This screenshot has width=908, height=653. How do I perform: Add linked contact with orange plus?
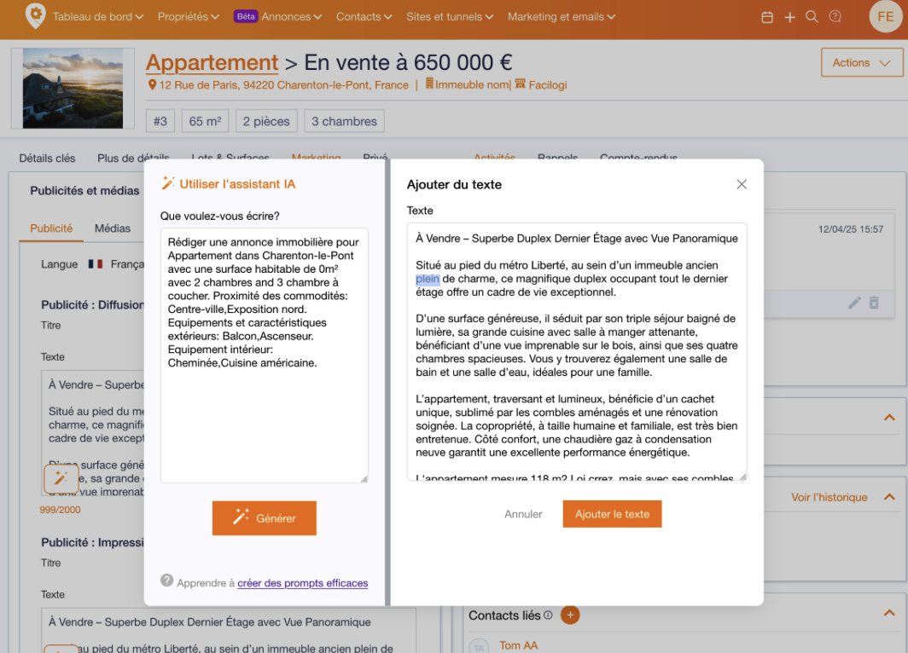pos(570,615)
